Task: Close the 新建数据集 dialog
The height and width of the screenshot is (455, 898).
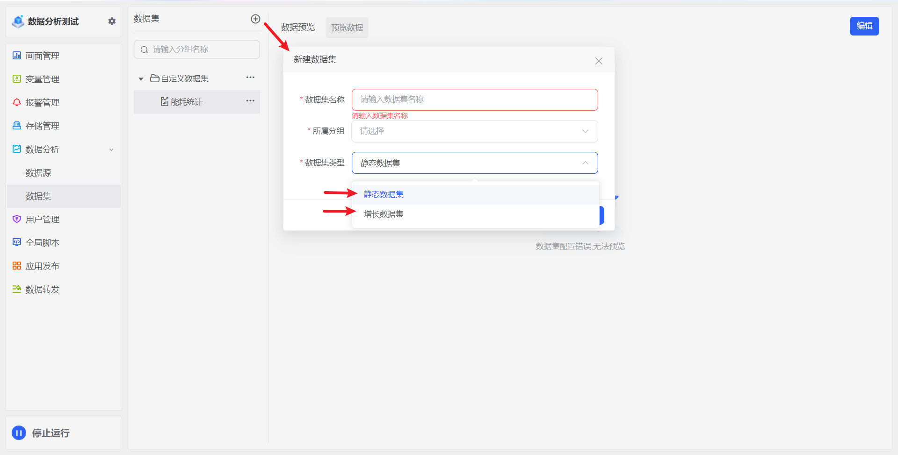Action: pos(599,61)
